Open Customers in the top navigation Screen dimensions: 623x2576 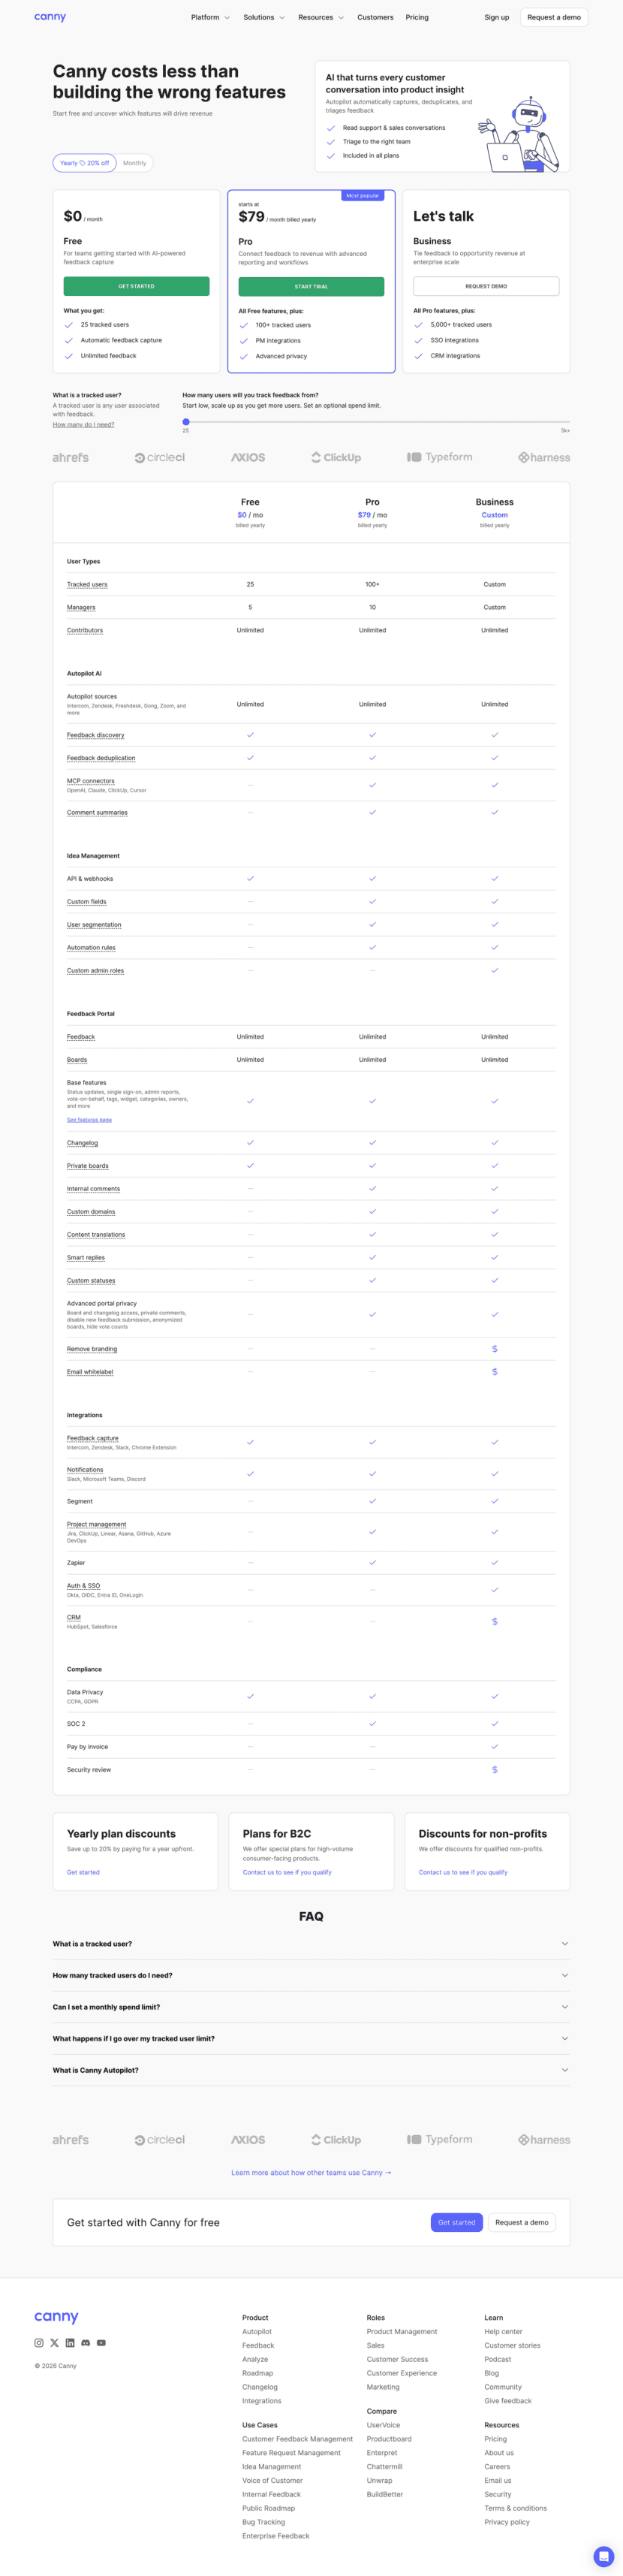pos(375,17)
